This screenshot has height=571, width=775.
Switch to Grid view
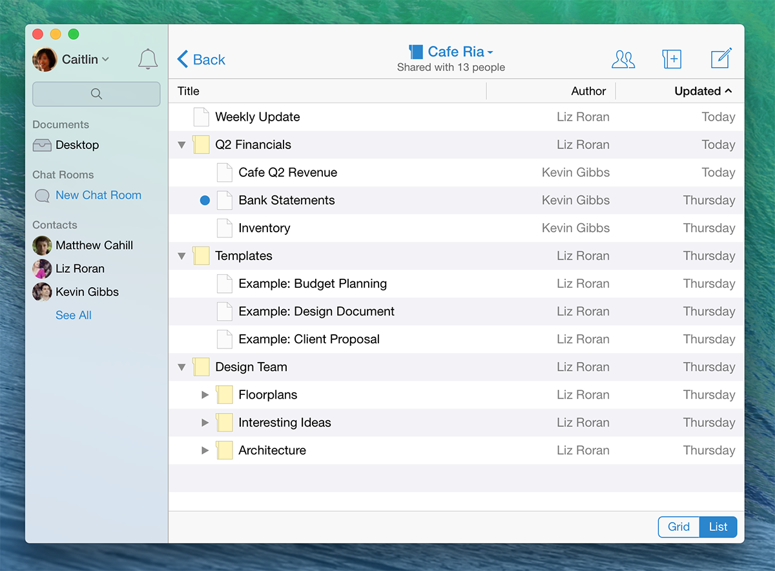679,526
